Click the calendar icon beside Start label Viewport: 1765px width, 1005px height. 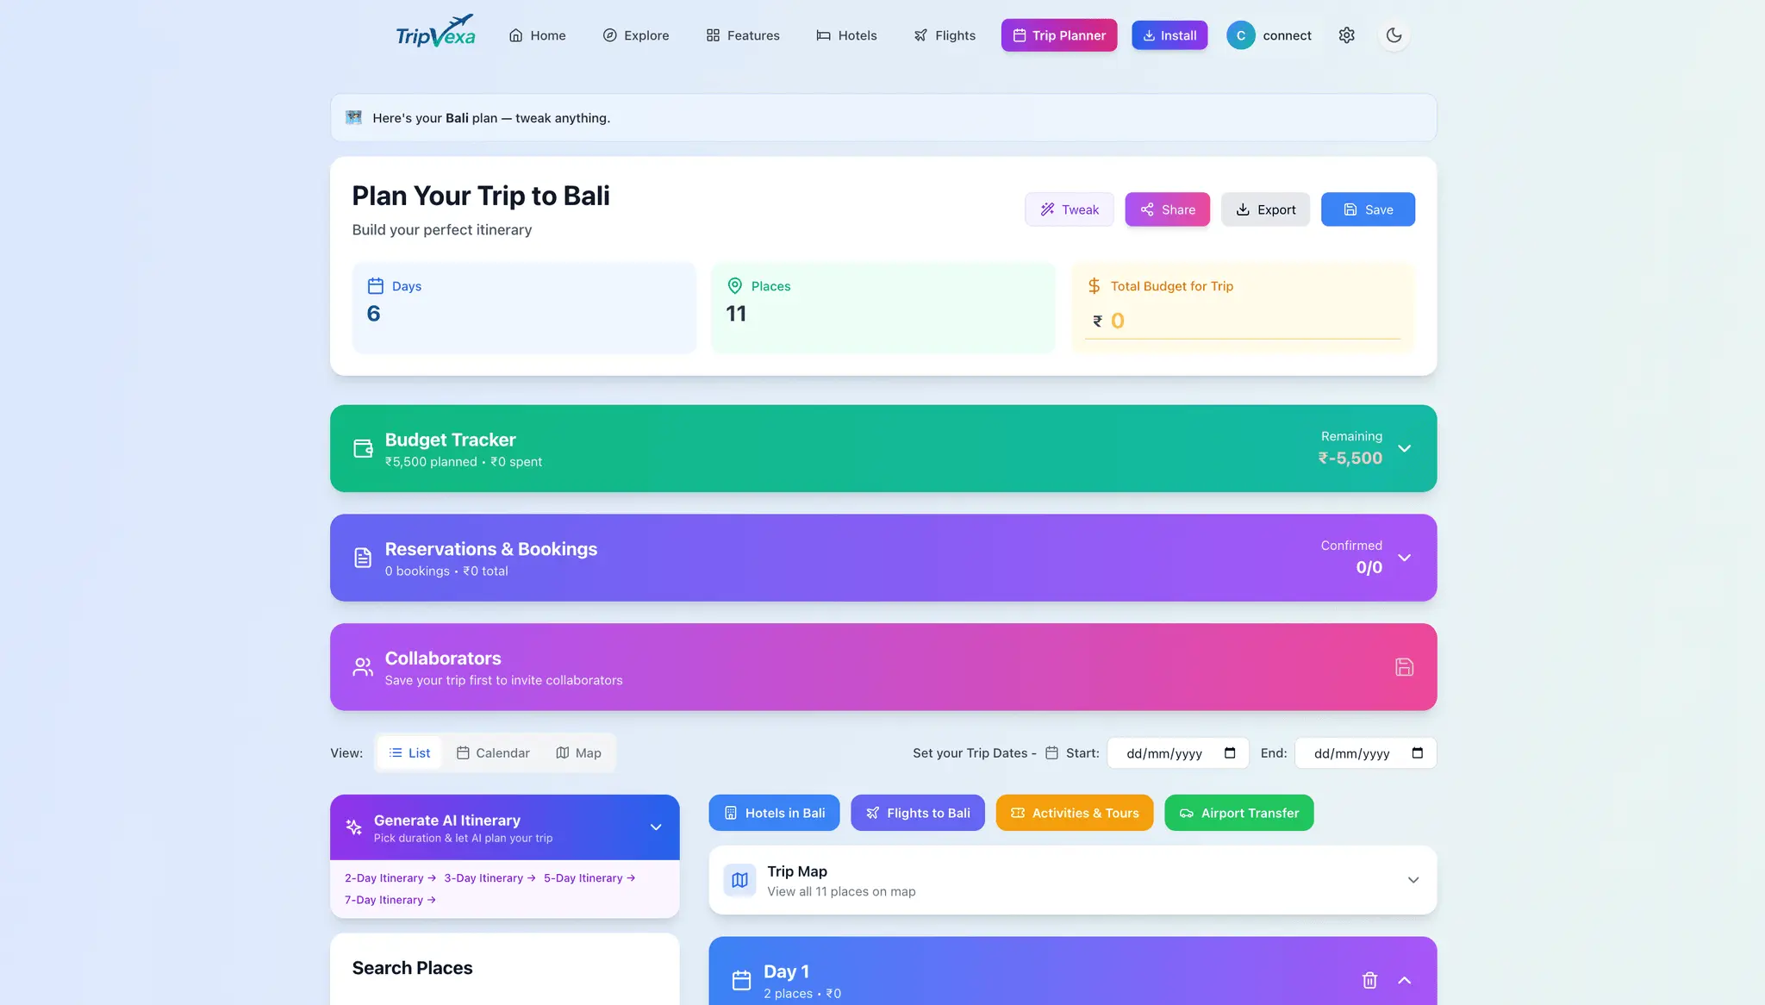pos(1051,753)
